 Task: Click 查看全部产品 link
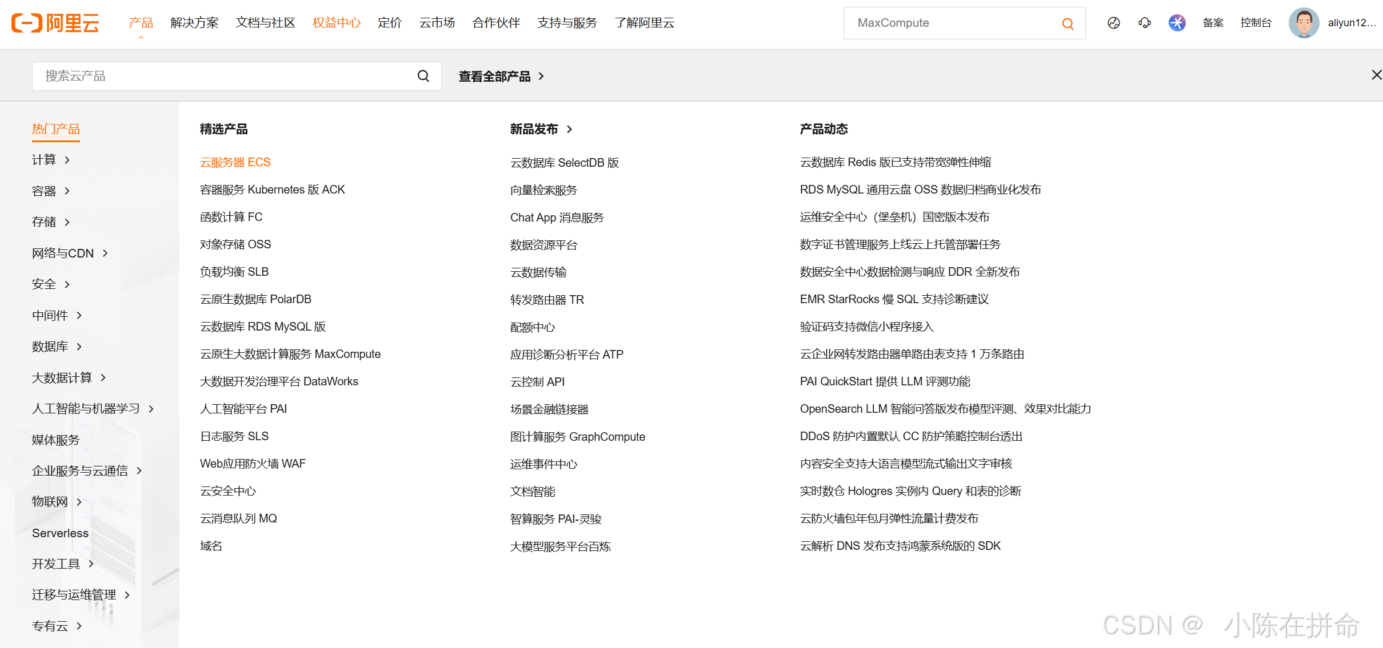click(x=501, y=77)
